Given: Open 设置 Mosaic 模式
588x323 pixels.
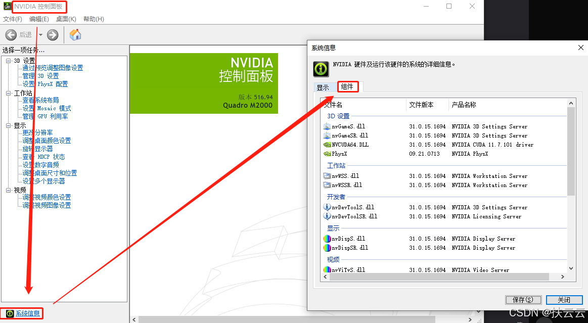Looking at the screenshot, I should 47,108.
